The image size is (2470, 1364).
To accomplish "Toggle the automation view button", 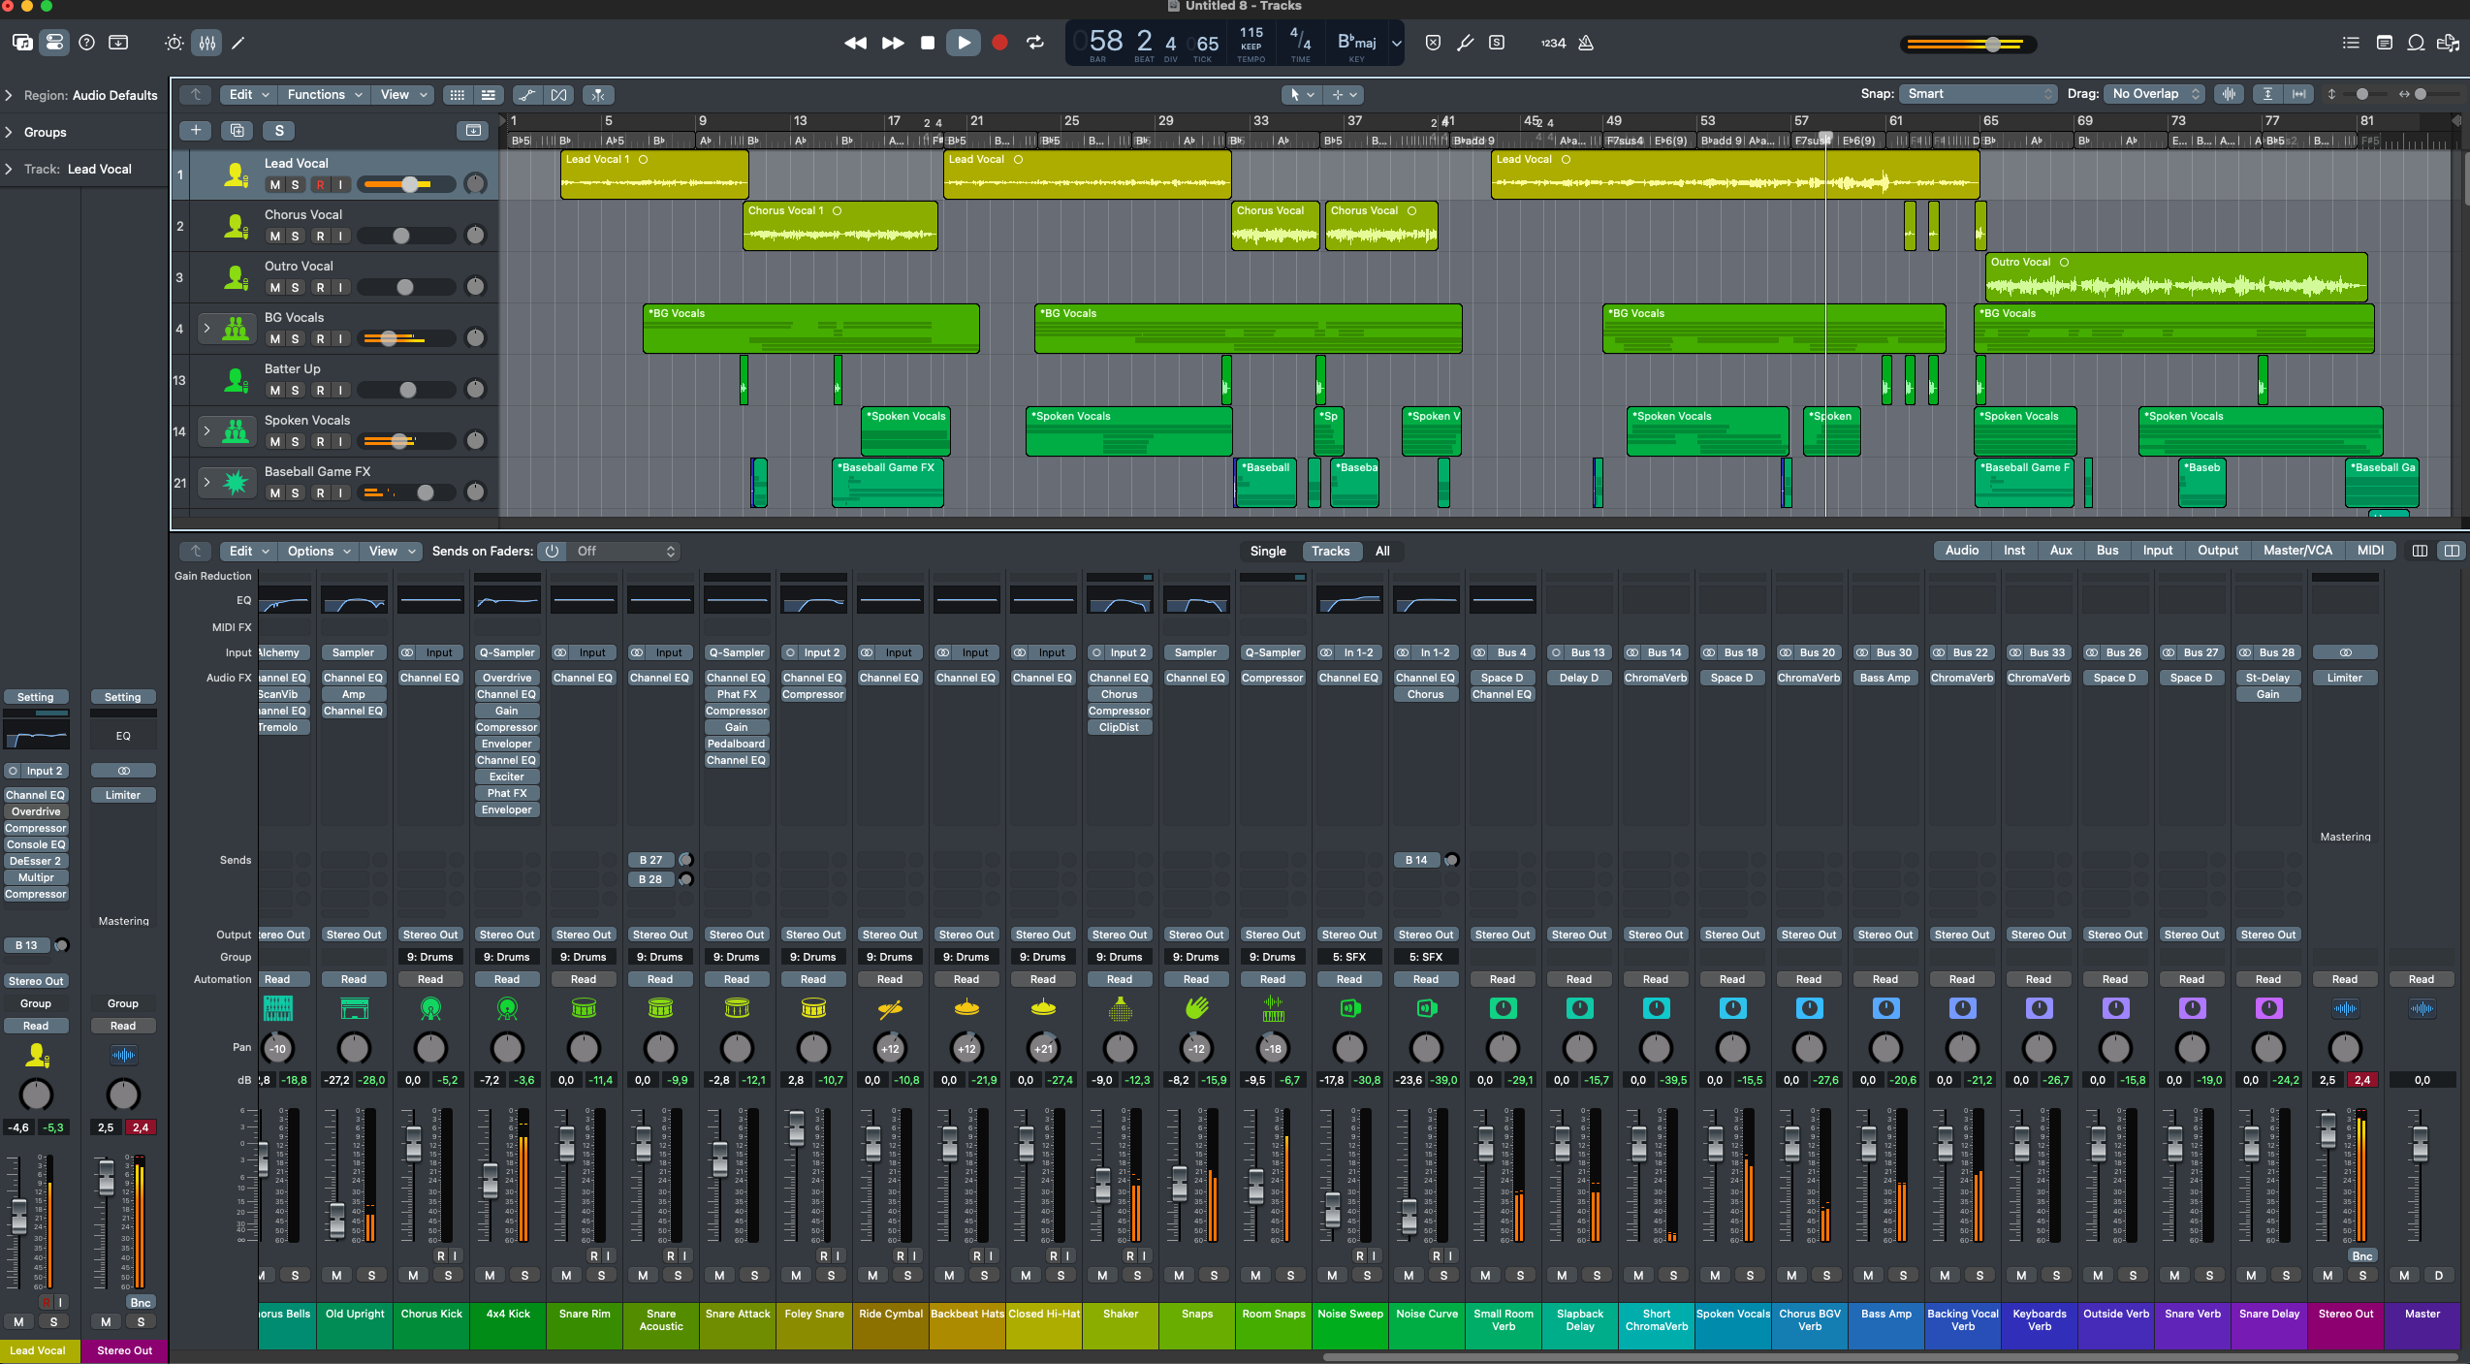I will coord(525,94).
